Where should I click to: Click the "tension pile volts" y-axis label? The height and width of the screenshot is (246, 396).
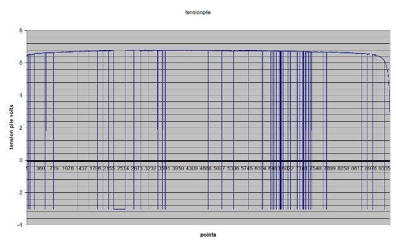click(11, 127)
